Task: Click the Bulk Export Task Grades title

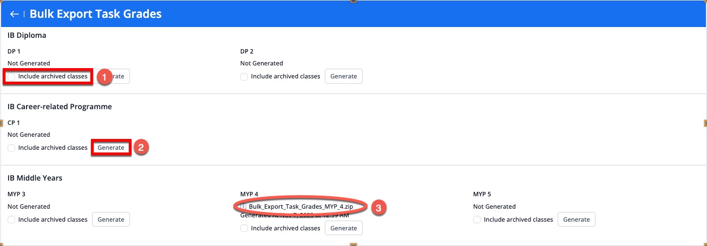Action: 96,14
